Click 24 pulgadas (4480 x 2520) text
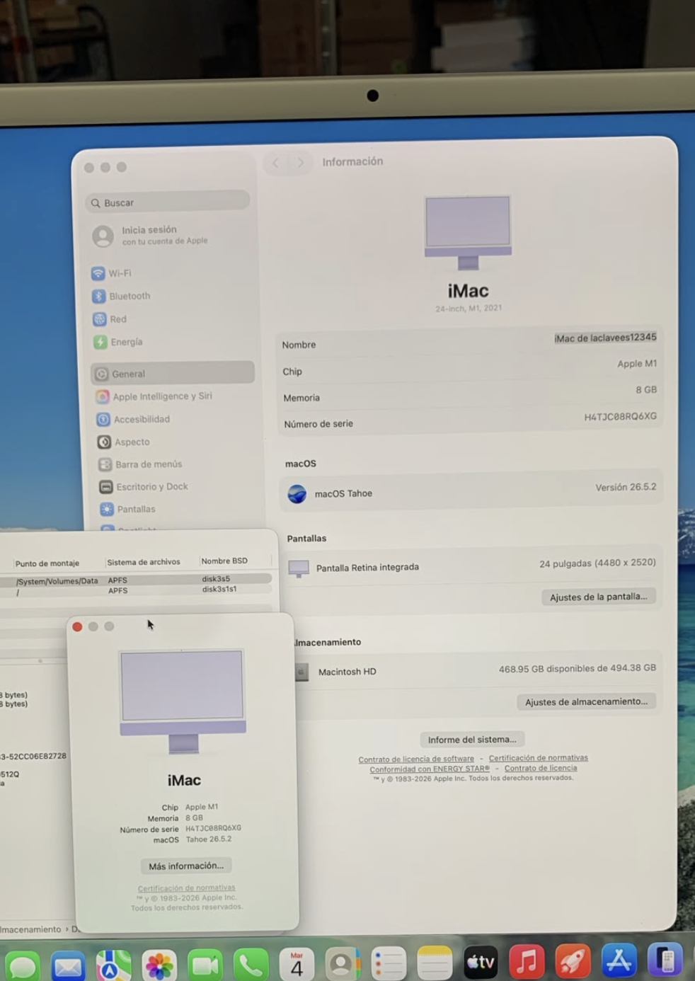The width and height of the screenshot is (695, 981). 597,563
